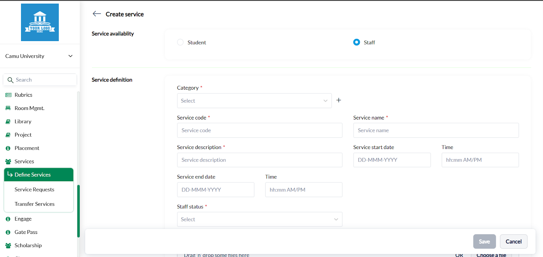Click the Service start date field
543x257 pixels.
click(x=392, y=160)
